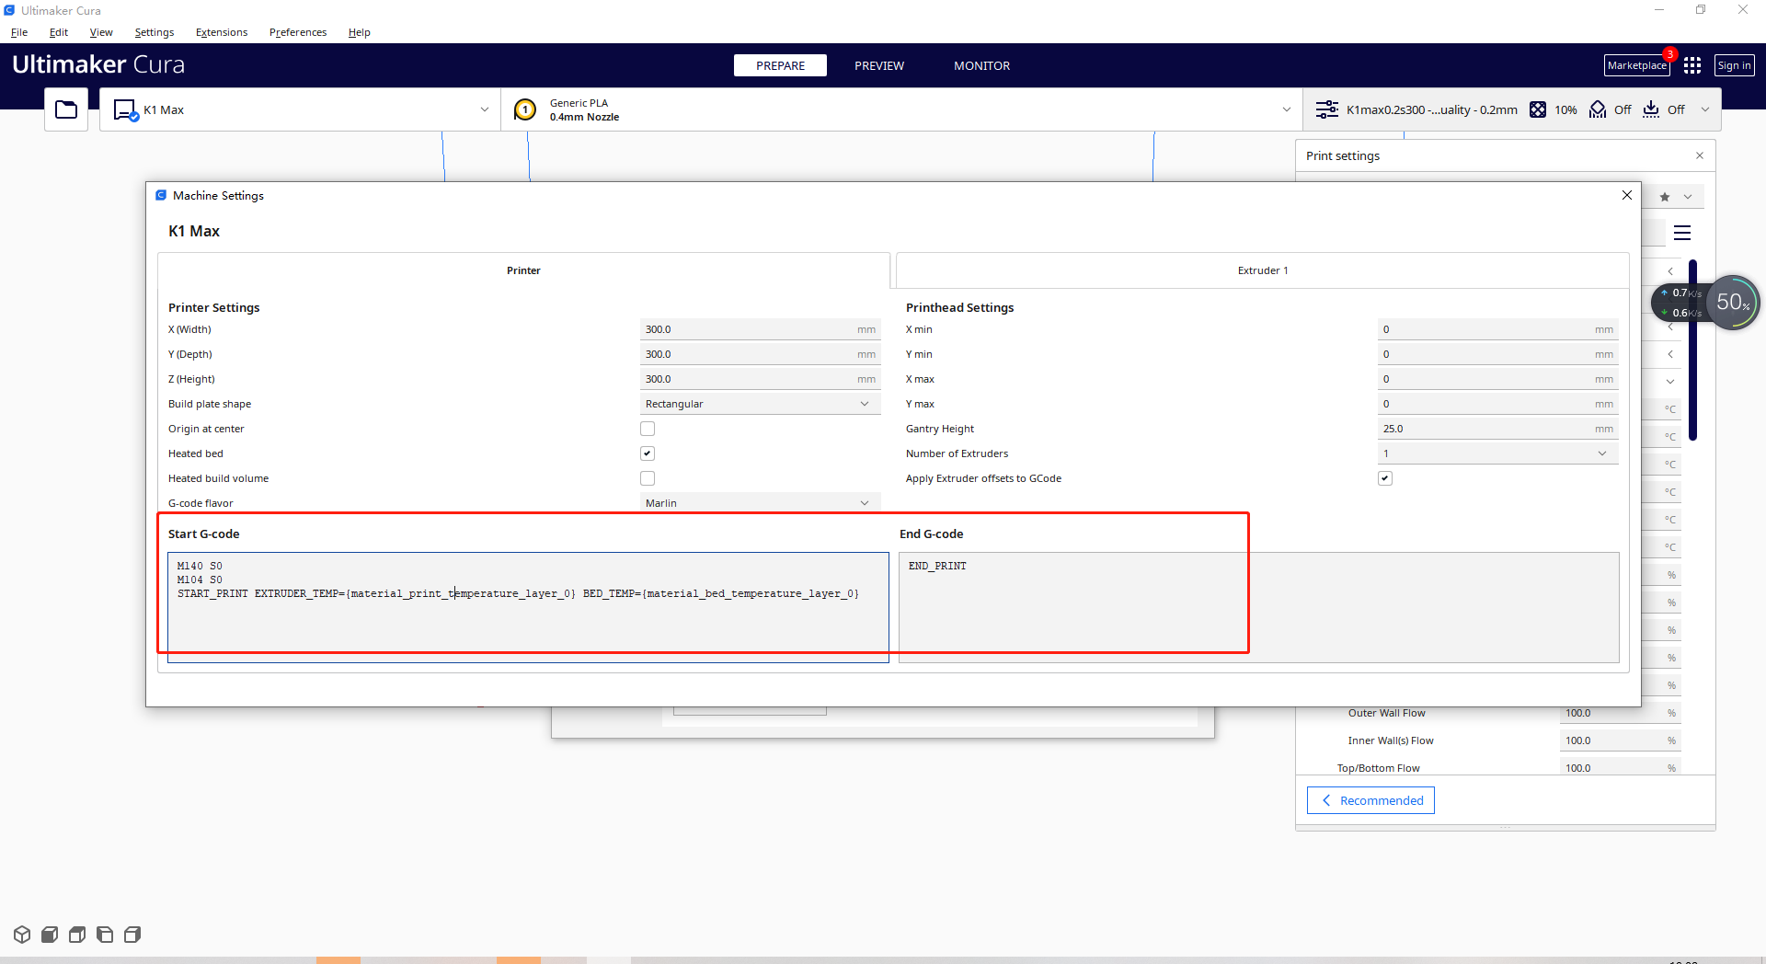Open the View menu
This screenshot has height=964, width=1766.
(x=101, y=32)
